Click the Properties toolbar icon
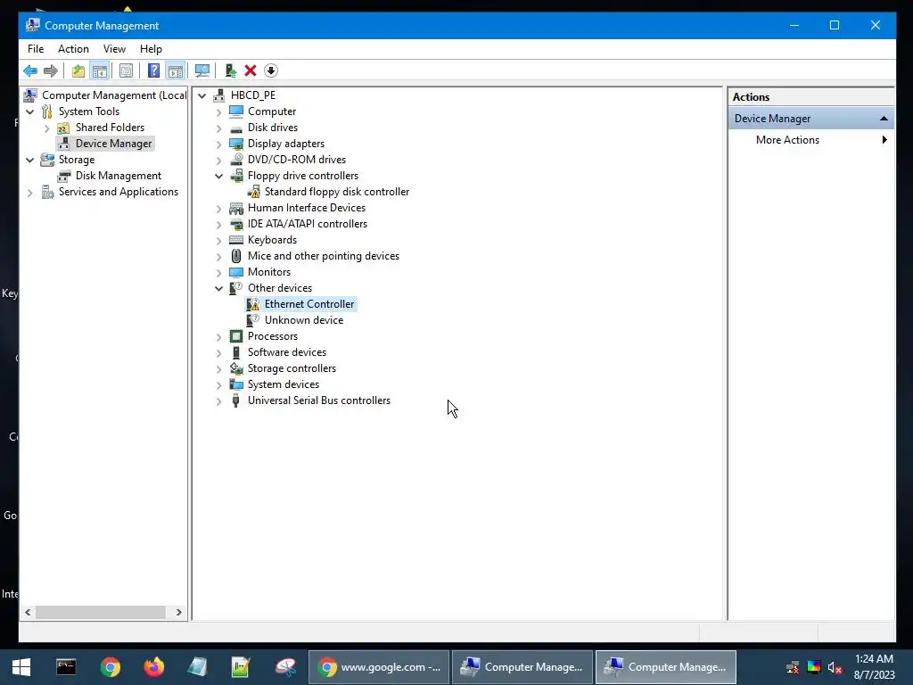 tap(126, 71)
